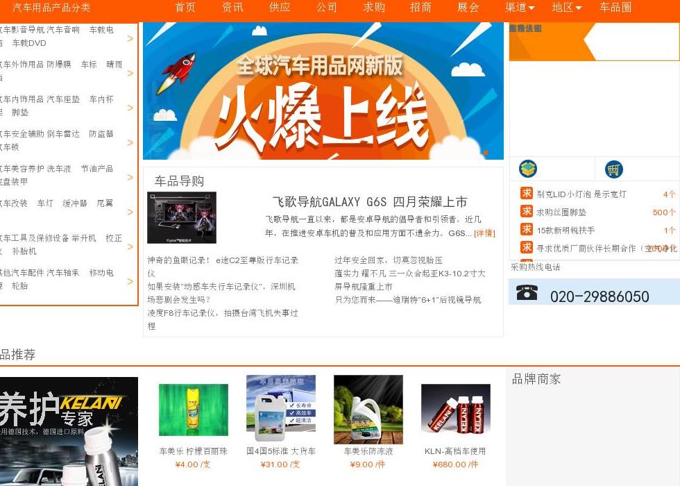Select 公司 in the top navigation
The height and width of the screenshot is (486, 680).
tap(327, 8)
